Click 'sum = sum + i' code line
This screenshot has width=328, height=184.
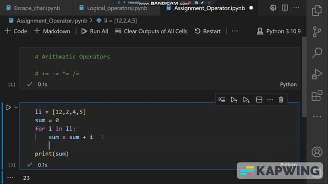(71, 137)
